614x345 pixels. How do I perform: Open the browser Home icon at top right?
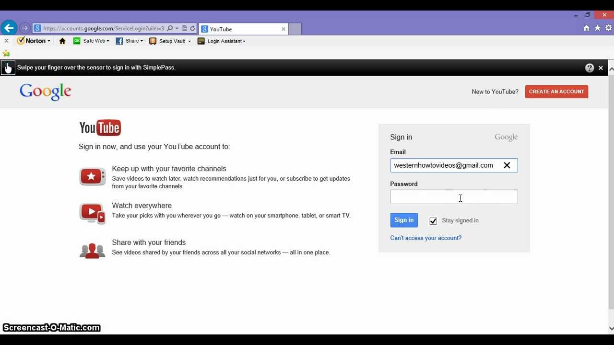(x=586, y=28)
